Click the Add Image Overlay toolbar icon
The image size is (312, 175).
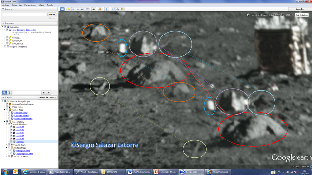click(x=82, y=9)
